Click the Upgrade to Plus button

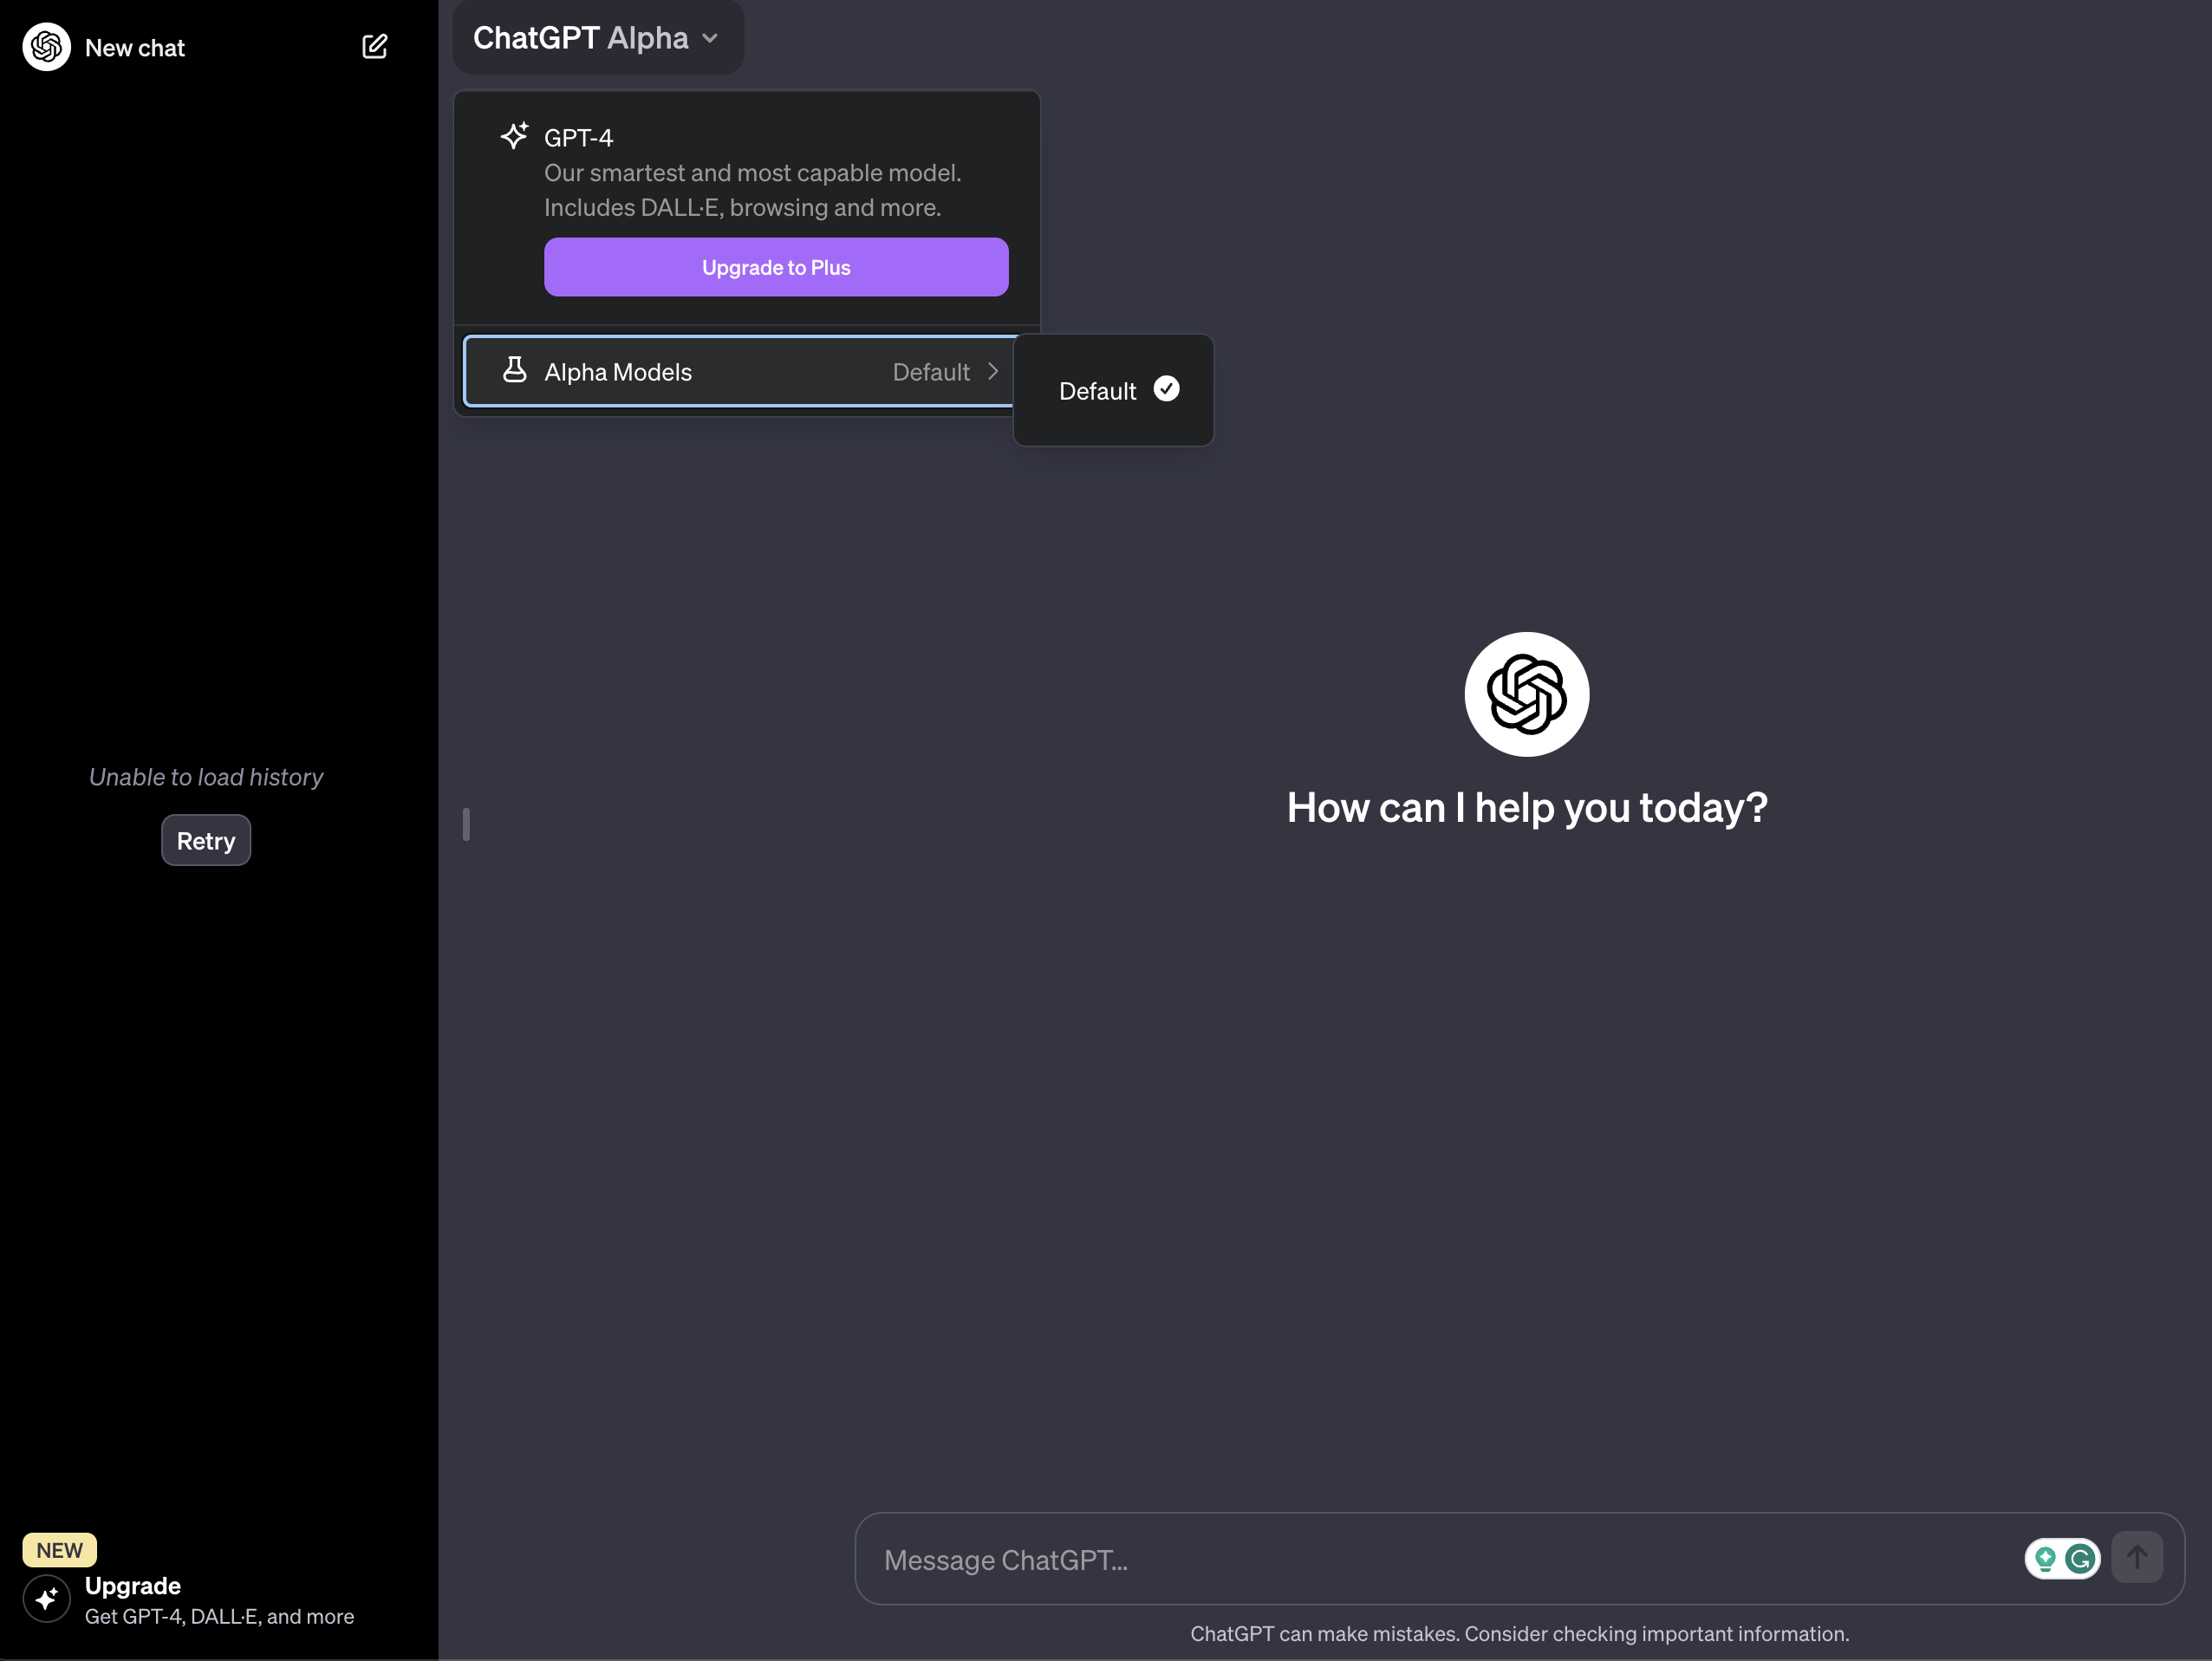775,267
